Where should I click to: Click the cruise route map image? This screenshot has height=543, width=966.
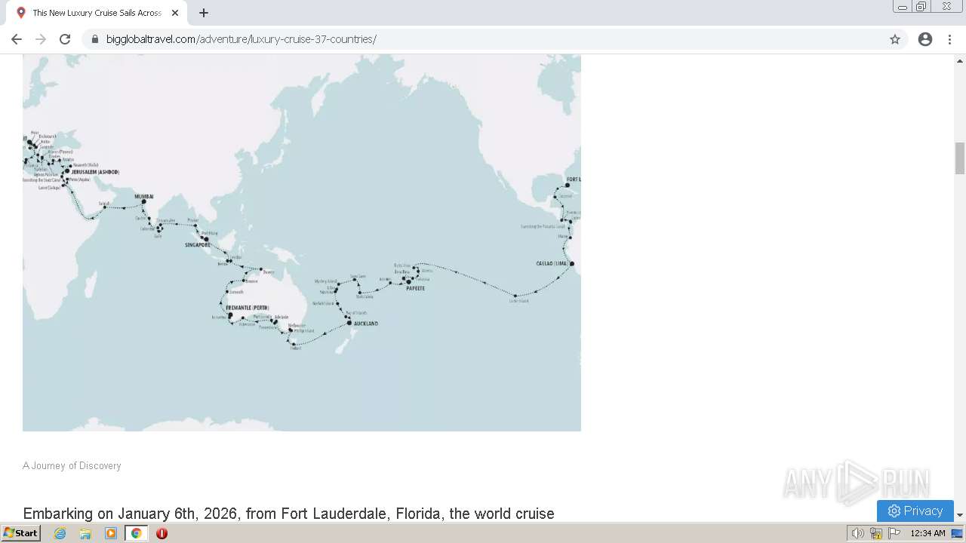[302, 243]
